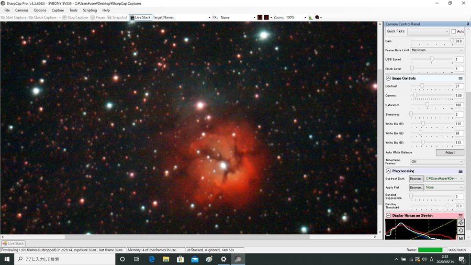The height and width of the screenshot is (265, 471).
Task: Click the USB Speed slider handle
Action: [432, 59]
